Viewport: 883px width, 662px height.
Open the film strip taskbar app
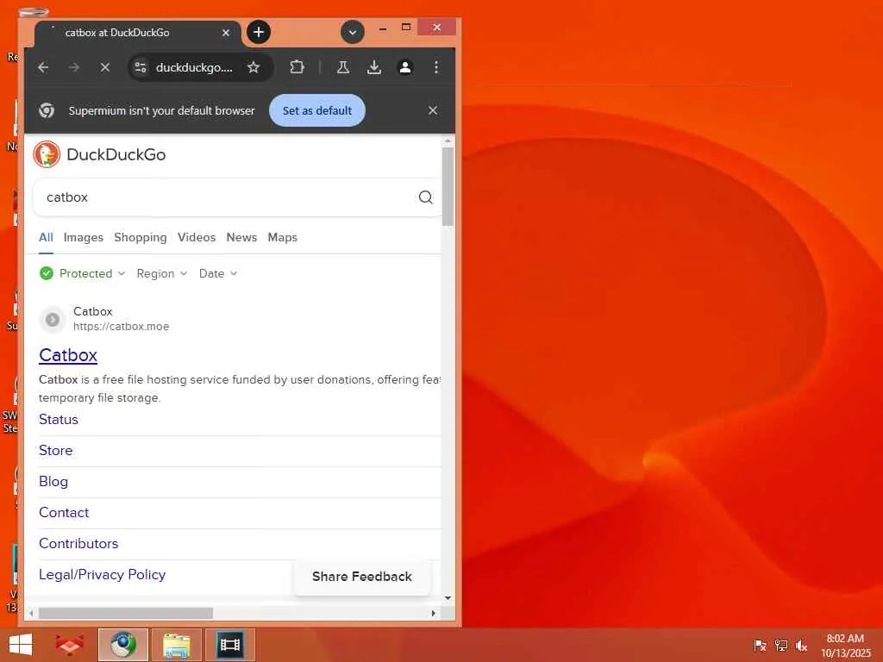click(x=229, y=645)
